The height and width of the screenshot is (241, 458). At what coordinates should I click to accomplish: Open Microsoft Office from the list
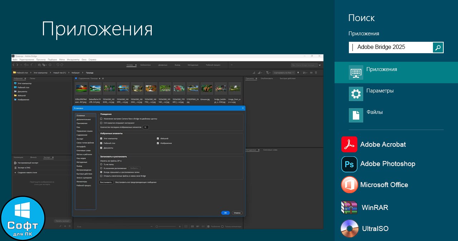[349, 185]
